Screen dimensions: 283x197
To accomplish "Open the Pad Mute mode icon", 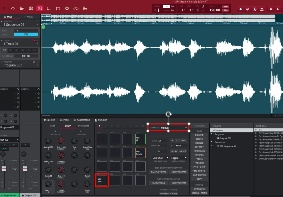I will [x=85, y=9].
